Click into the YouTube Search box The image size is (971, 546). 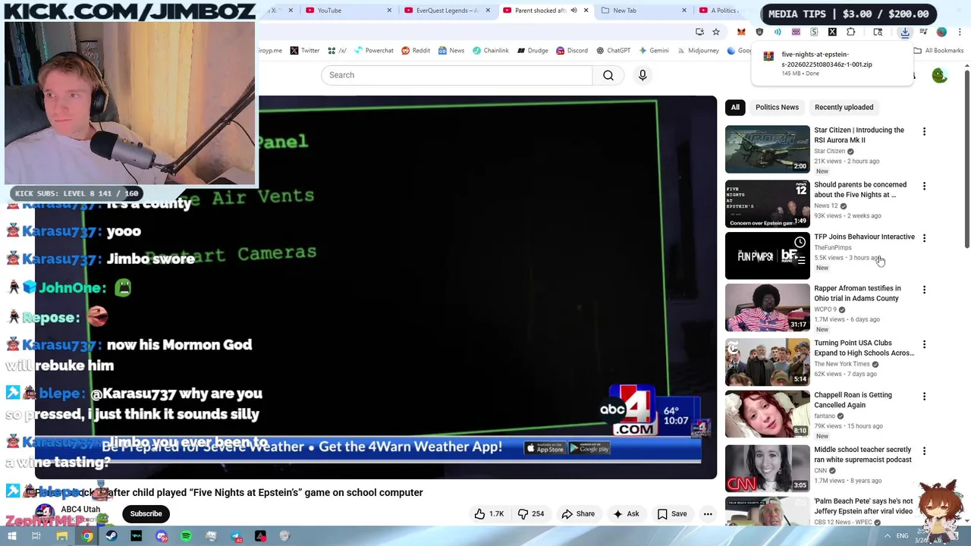457,75
